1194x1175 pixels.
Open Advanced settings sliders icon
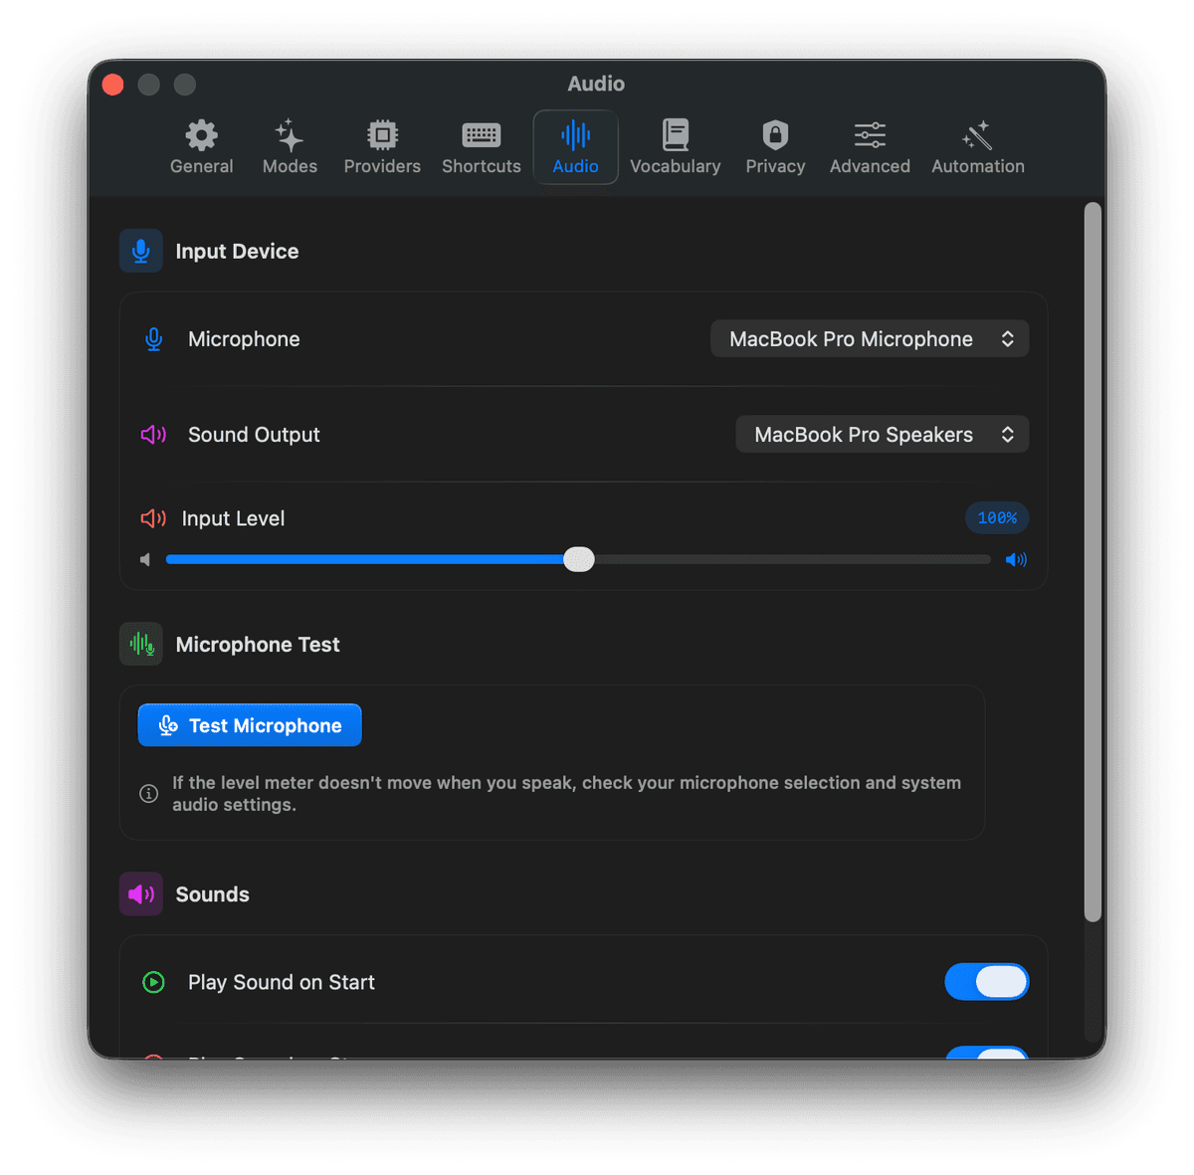tap(868, 135)
